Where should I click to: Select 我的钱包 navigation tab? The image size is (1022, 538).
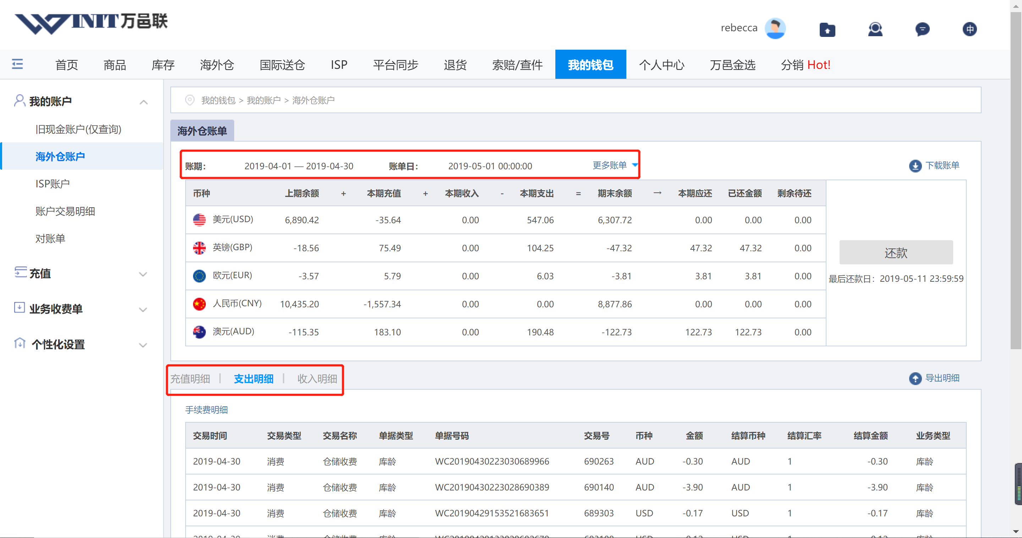pyautogui.click(x=590, y=64)
